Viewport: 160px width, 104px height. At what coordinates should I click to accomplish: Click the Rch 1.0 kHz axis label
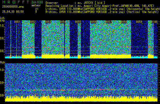click(2, 70)
